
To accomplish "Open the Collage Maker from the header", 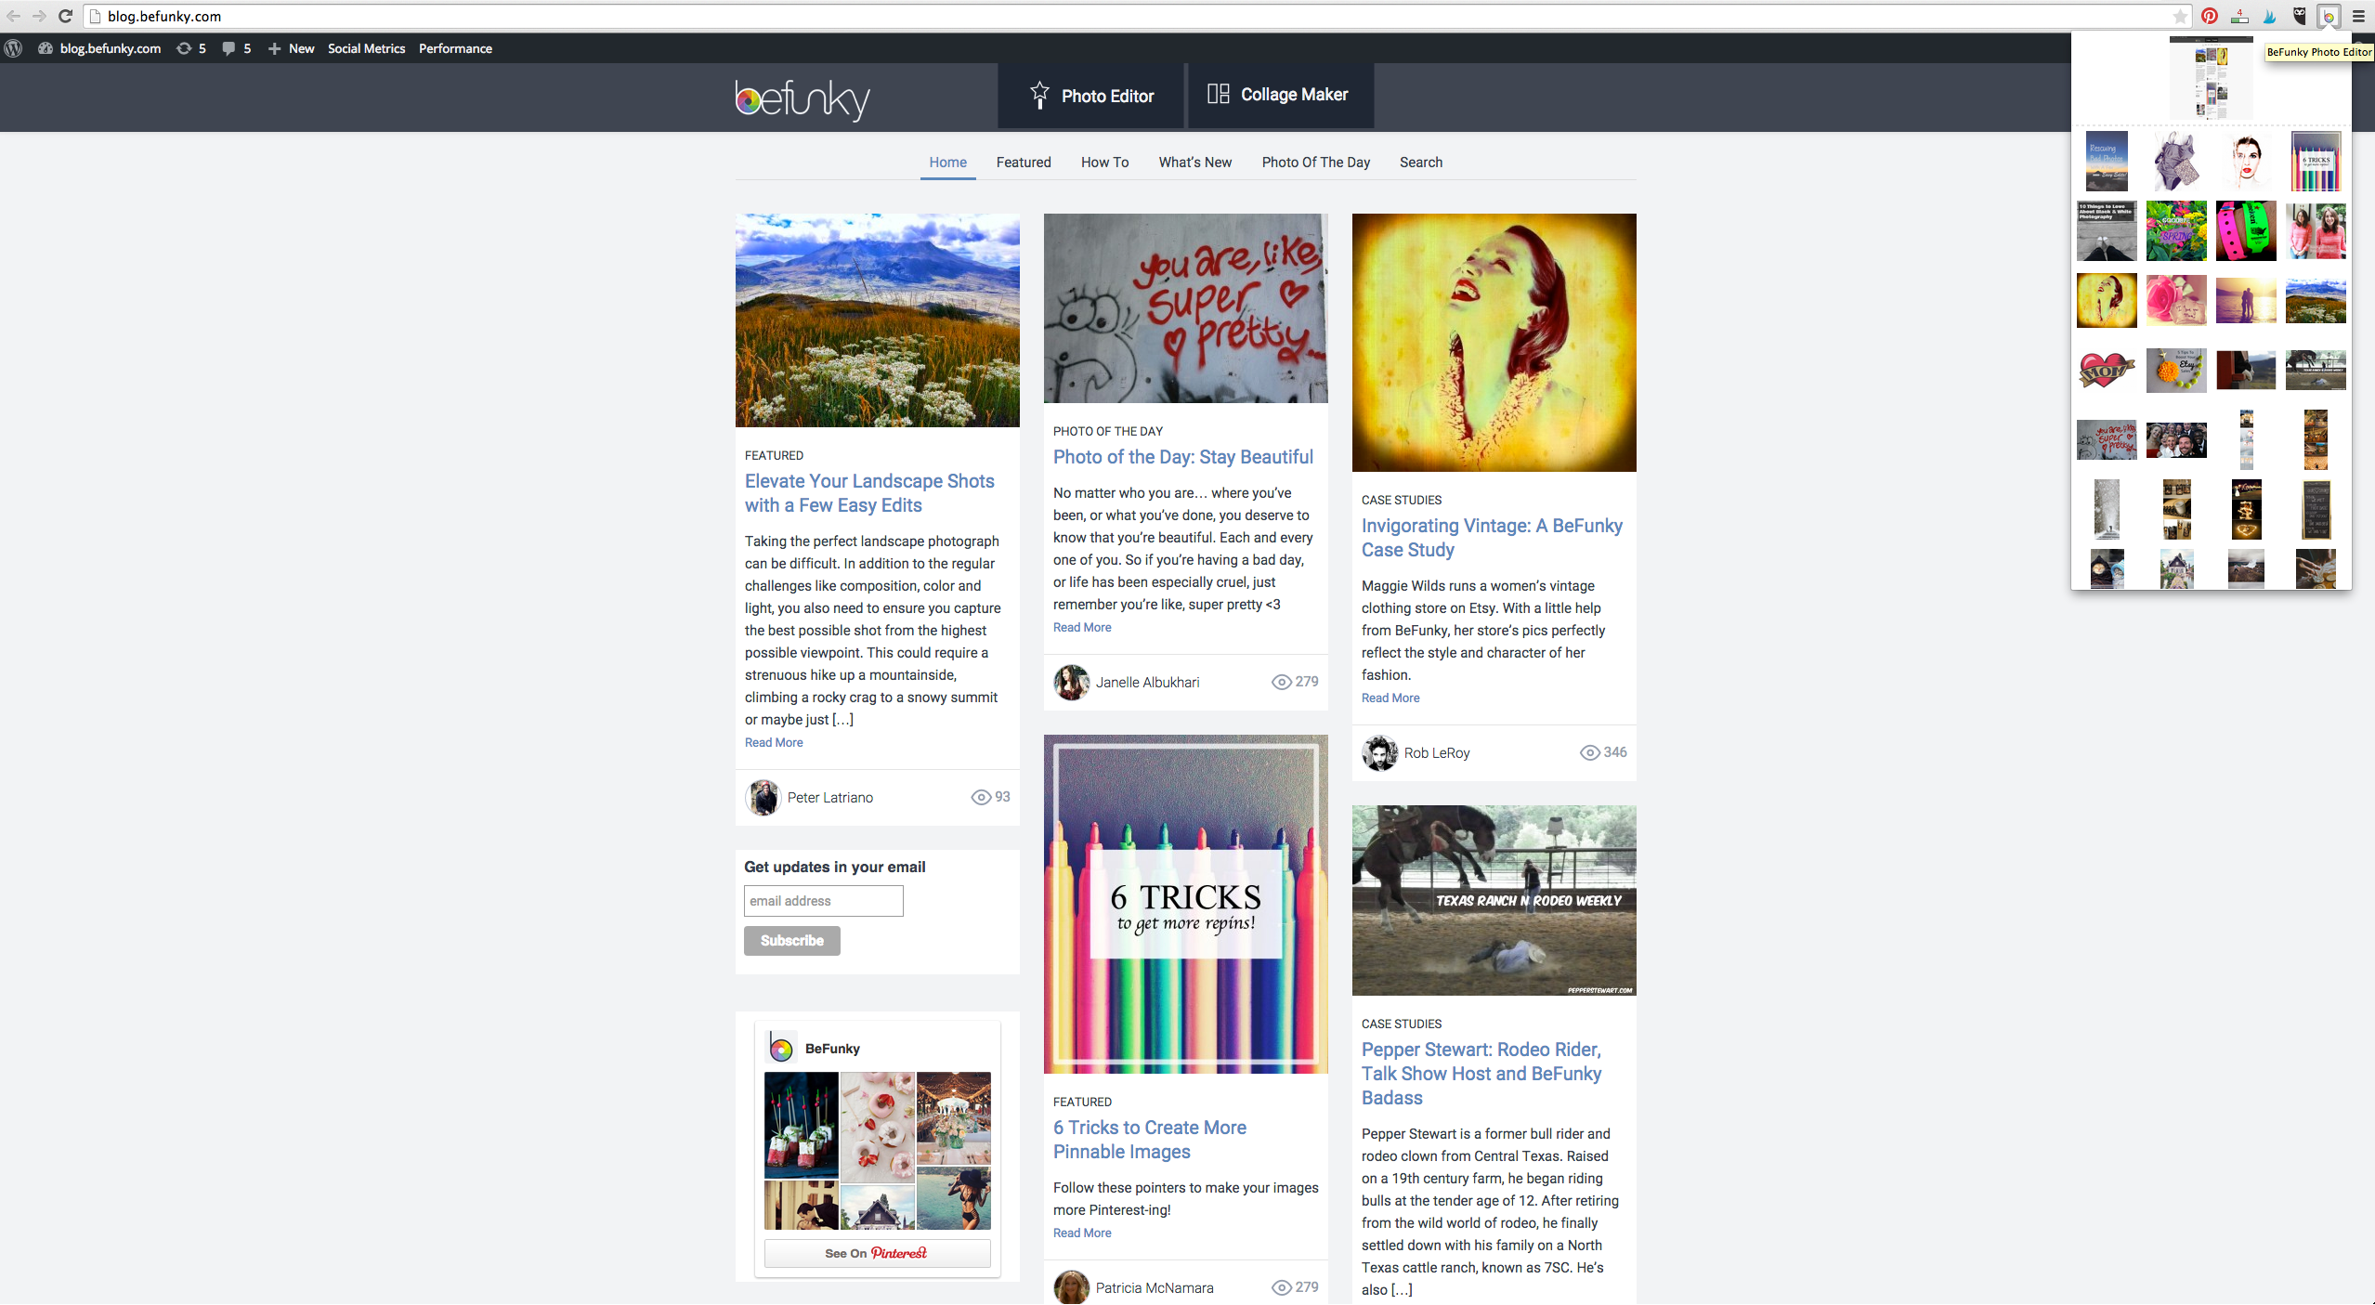I will coord(1279,94).
